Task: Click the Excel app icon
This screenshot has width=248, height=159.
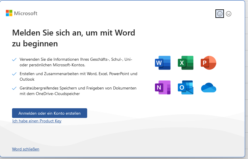Action: pos(186,63)
